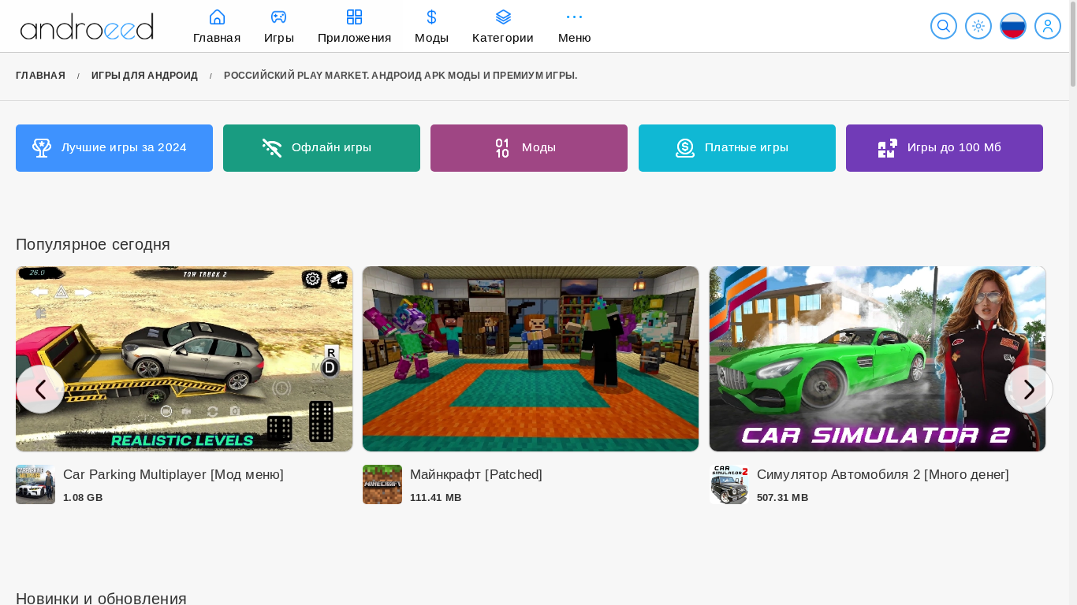Screen dimensions: 1077x605
Task: Follow ГЛАВНАЯ breadcrumb link
Action: pos(40,76)
